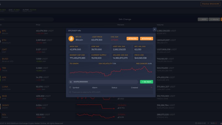Click Status column header in alarms table
Viewport: 222px width, 125px height.
click(x=114, y=87)
